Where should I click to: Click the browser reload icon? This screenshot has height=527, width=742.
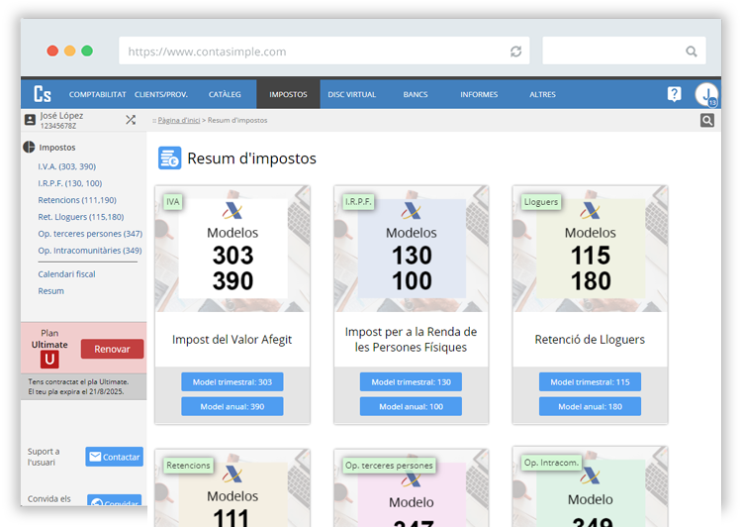515,52
